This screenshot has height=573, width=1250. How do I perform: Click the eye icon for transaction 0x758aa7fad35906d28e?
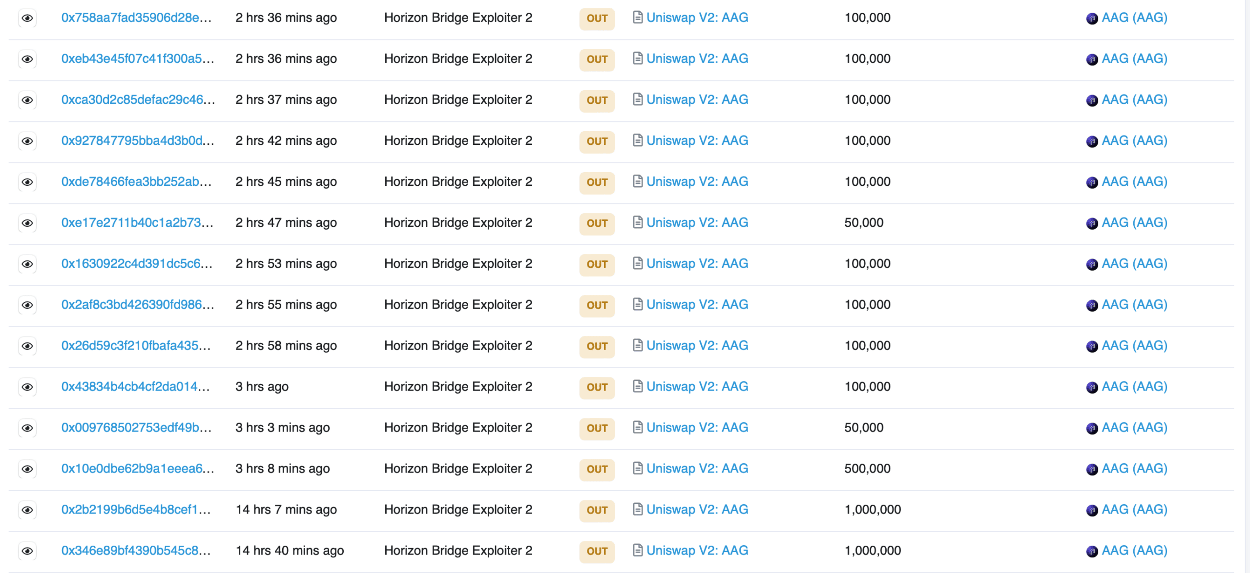click(27, 18)
